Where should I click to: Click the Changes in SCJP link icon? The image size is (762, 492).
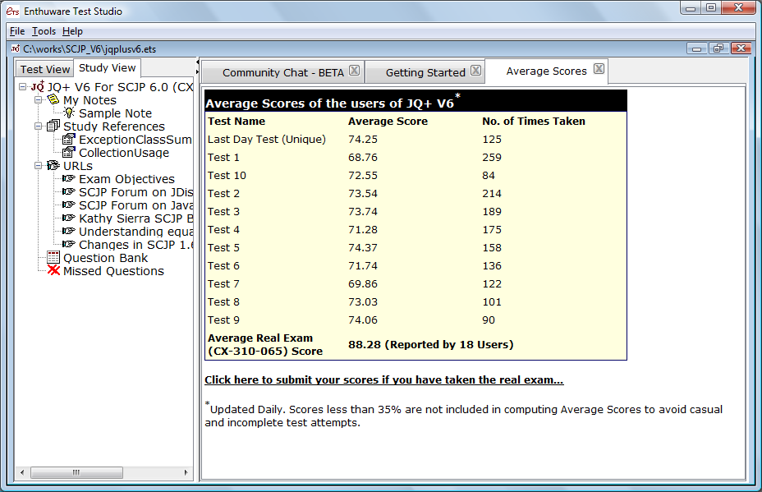69,244
